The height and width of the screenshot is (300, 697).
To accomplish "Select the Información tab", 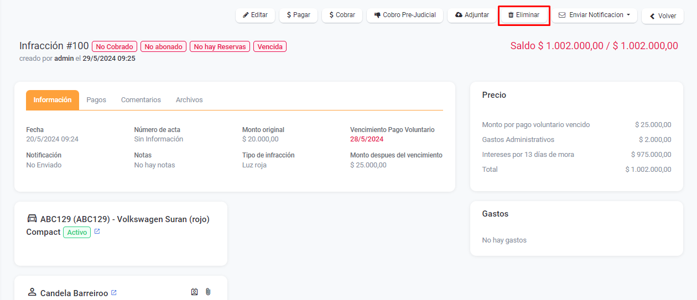I will click(53, 100).
